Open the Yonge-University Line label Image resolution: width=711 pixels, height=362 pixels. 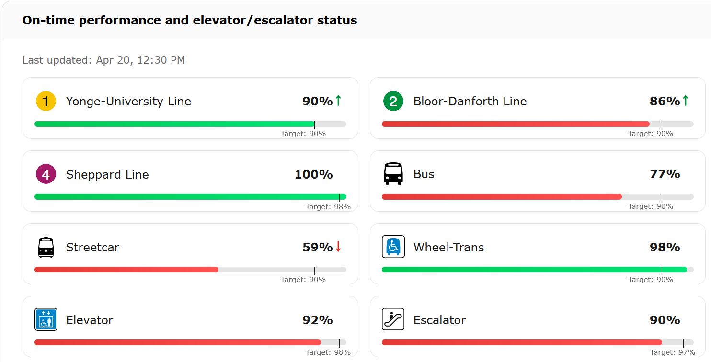128,102
